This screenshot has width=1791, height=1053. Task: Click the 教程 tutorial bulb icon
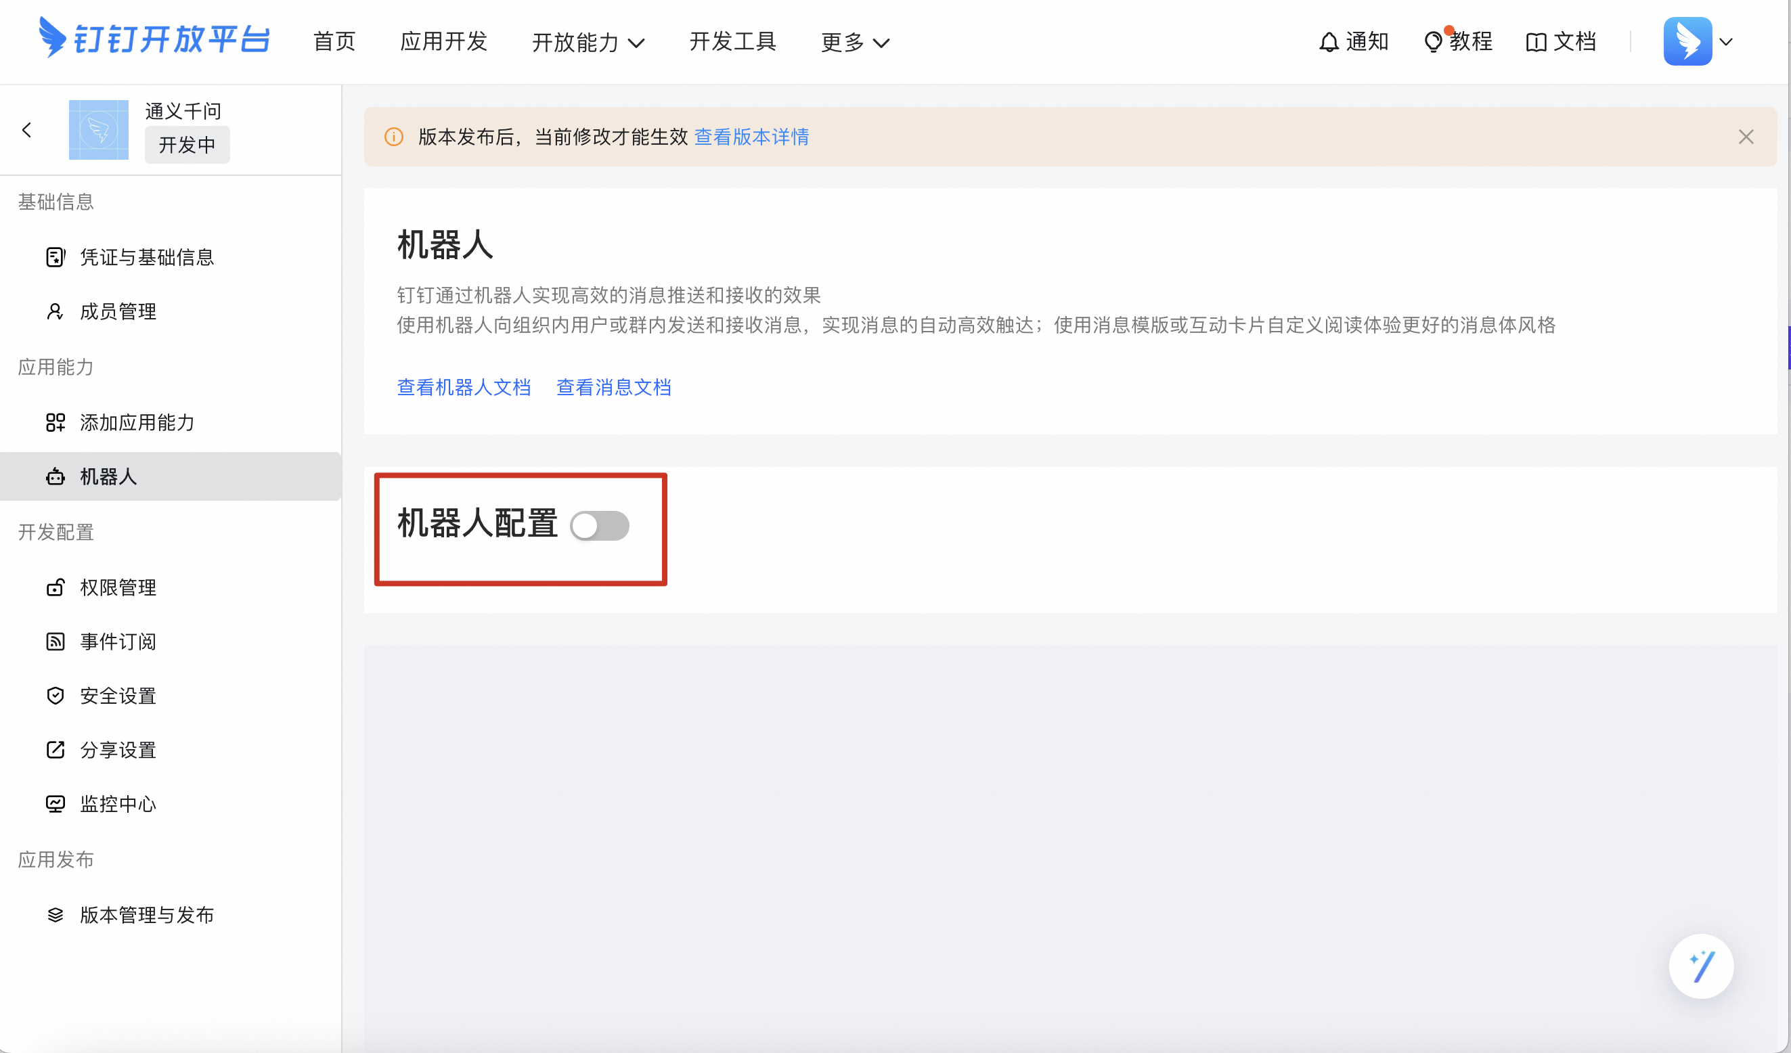coord(1434,41)
